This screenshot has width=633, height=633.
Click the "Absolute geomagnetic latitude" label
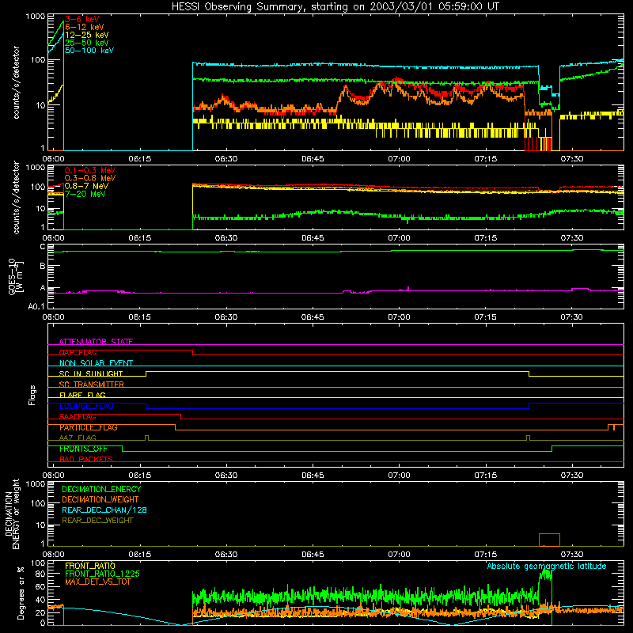pos(547,566)
